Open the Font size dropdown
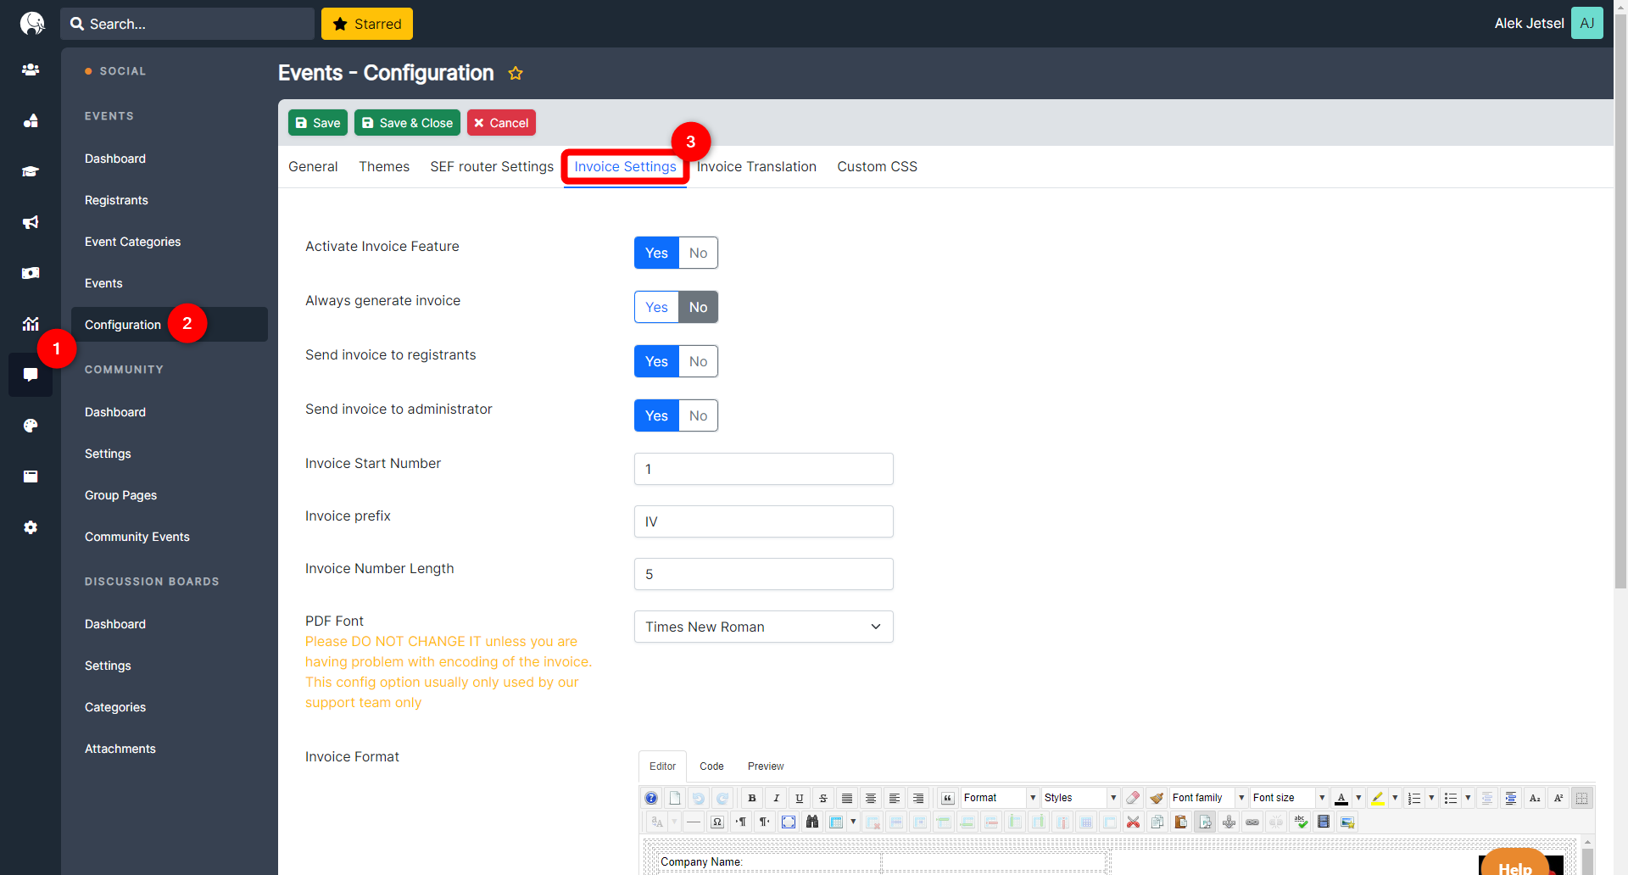Viewport: 1628px width, 875px height. pos(1289,798)
